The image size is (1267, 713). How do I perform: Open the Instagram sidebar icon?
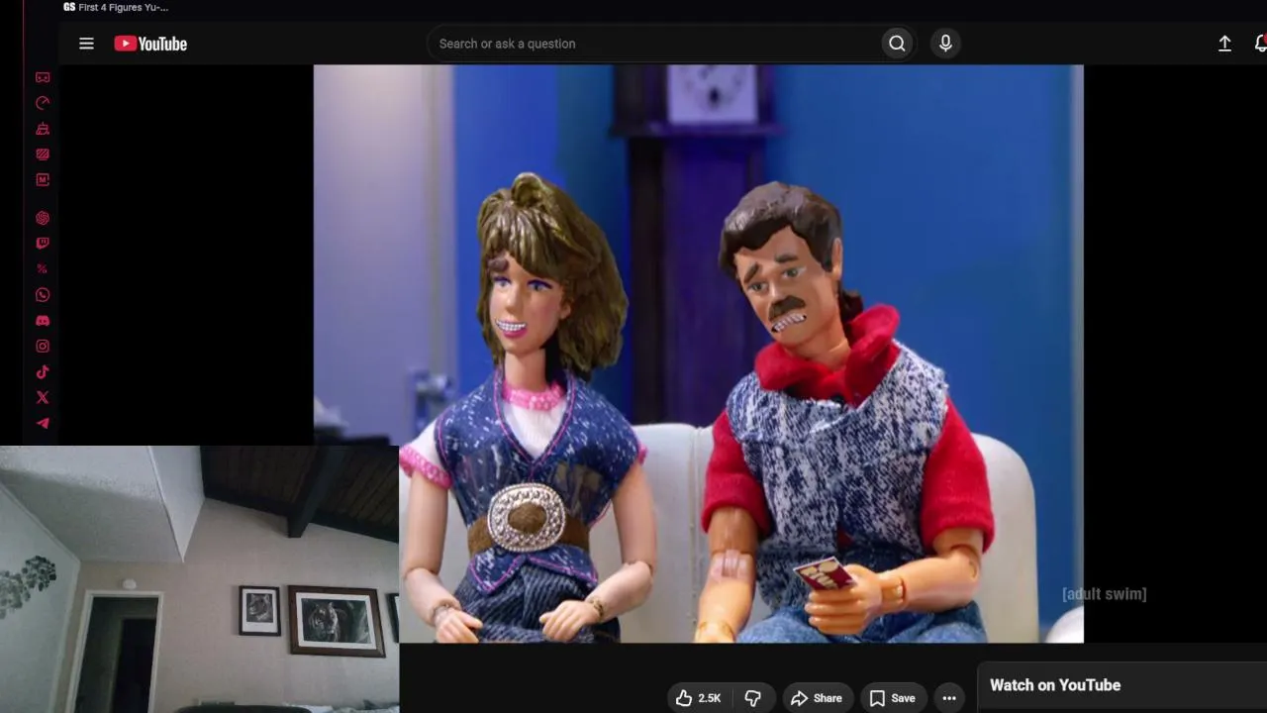[x=43, y=347]
